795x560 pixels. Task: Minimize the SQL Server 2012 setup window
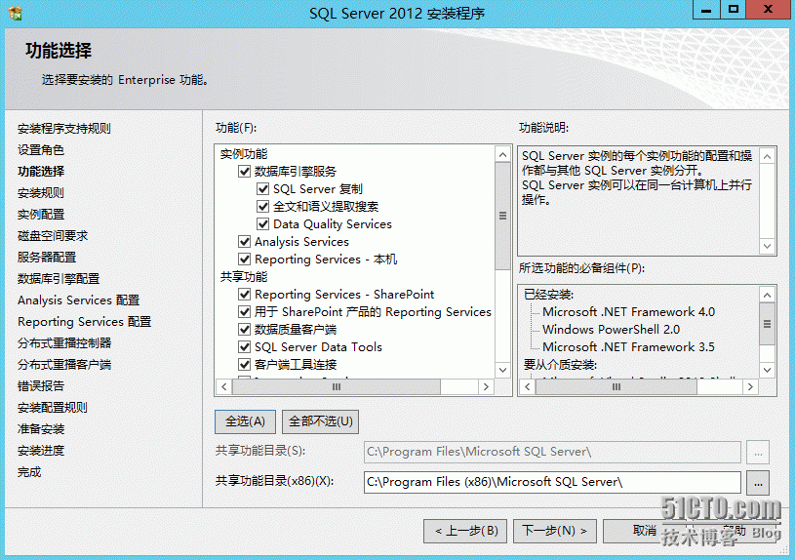[706, 10]
